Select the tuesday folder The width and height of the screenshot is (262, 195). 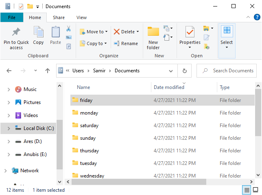(162, 163)
